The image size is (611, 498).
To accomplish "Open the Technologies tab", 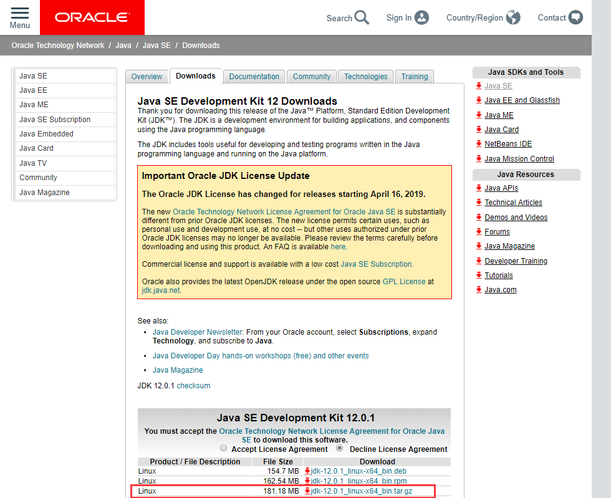I will pos(366,77).
